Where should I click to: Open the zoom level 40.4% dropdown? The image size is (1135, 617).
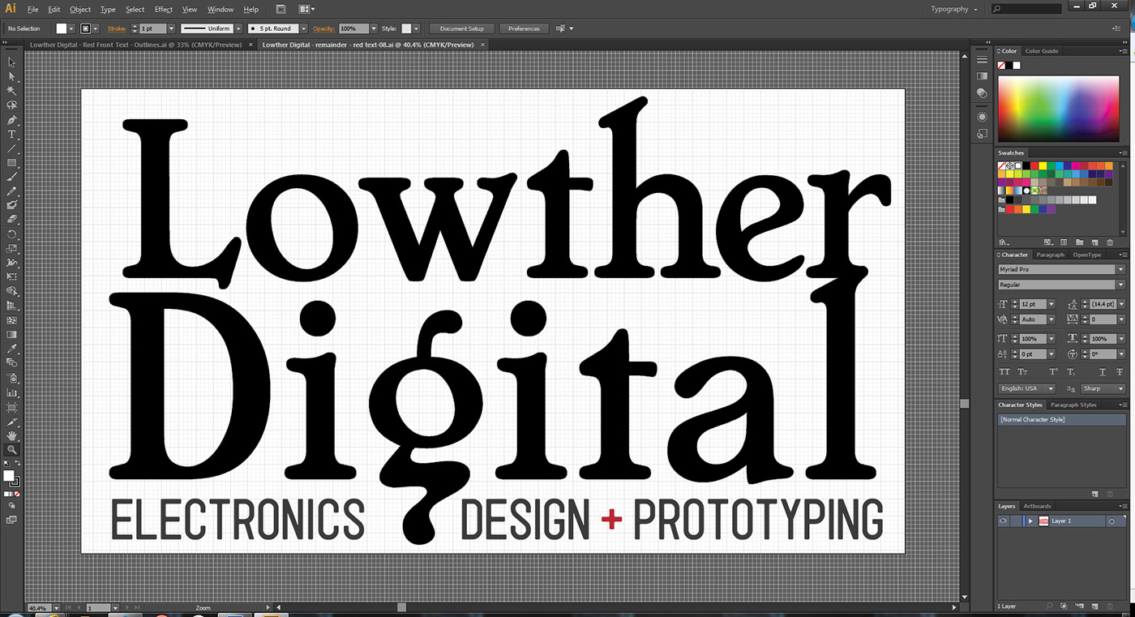(56, 607)
